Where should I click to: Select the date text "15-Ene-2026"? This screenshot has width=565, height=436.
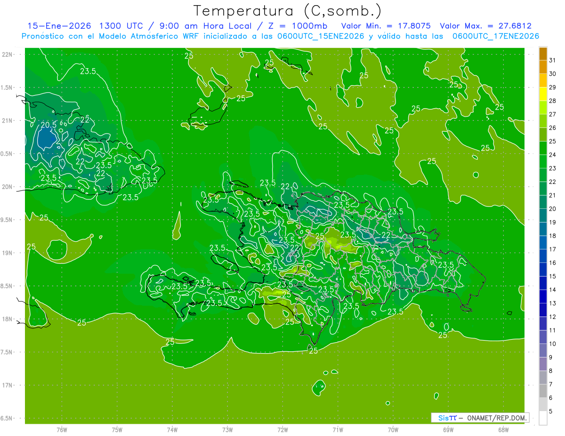click(x=59, y=26)
